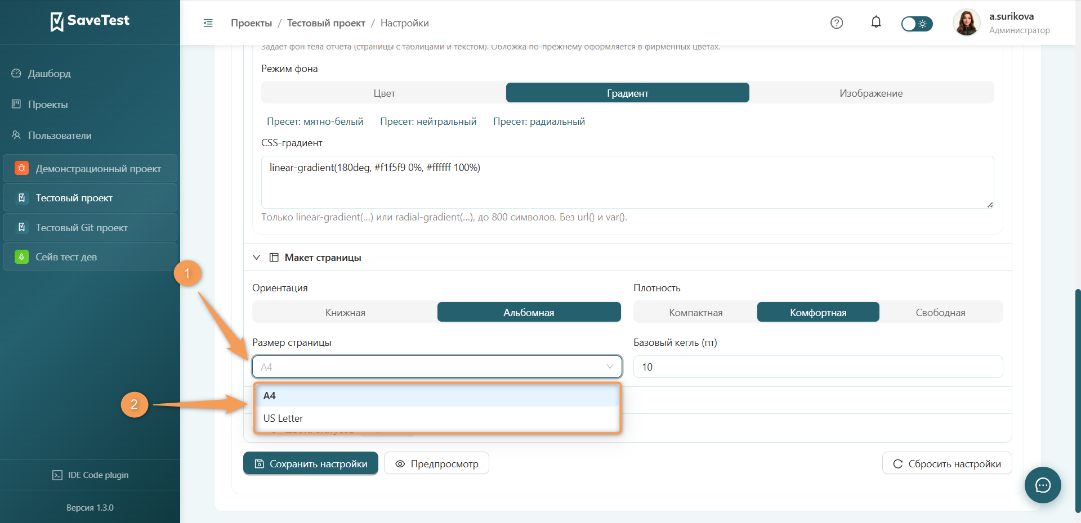Open the Размер страницы dropdown
This screenshot has width=1081, height=523.
pos(437,367)
